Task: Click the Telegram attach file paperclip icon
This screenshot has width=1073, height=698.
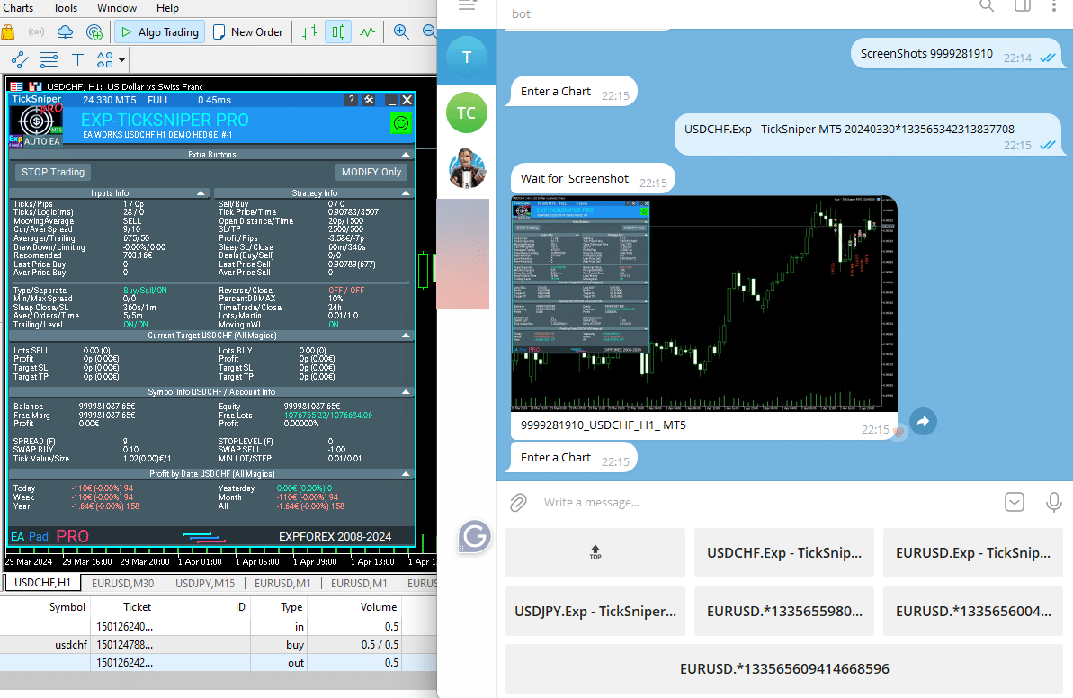Action: coord(518,502)
